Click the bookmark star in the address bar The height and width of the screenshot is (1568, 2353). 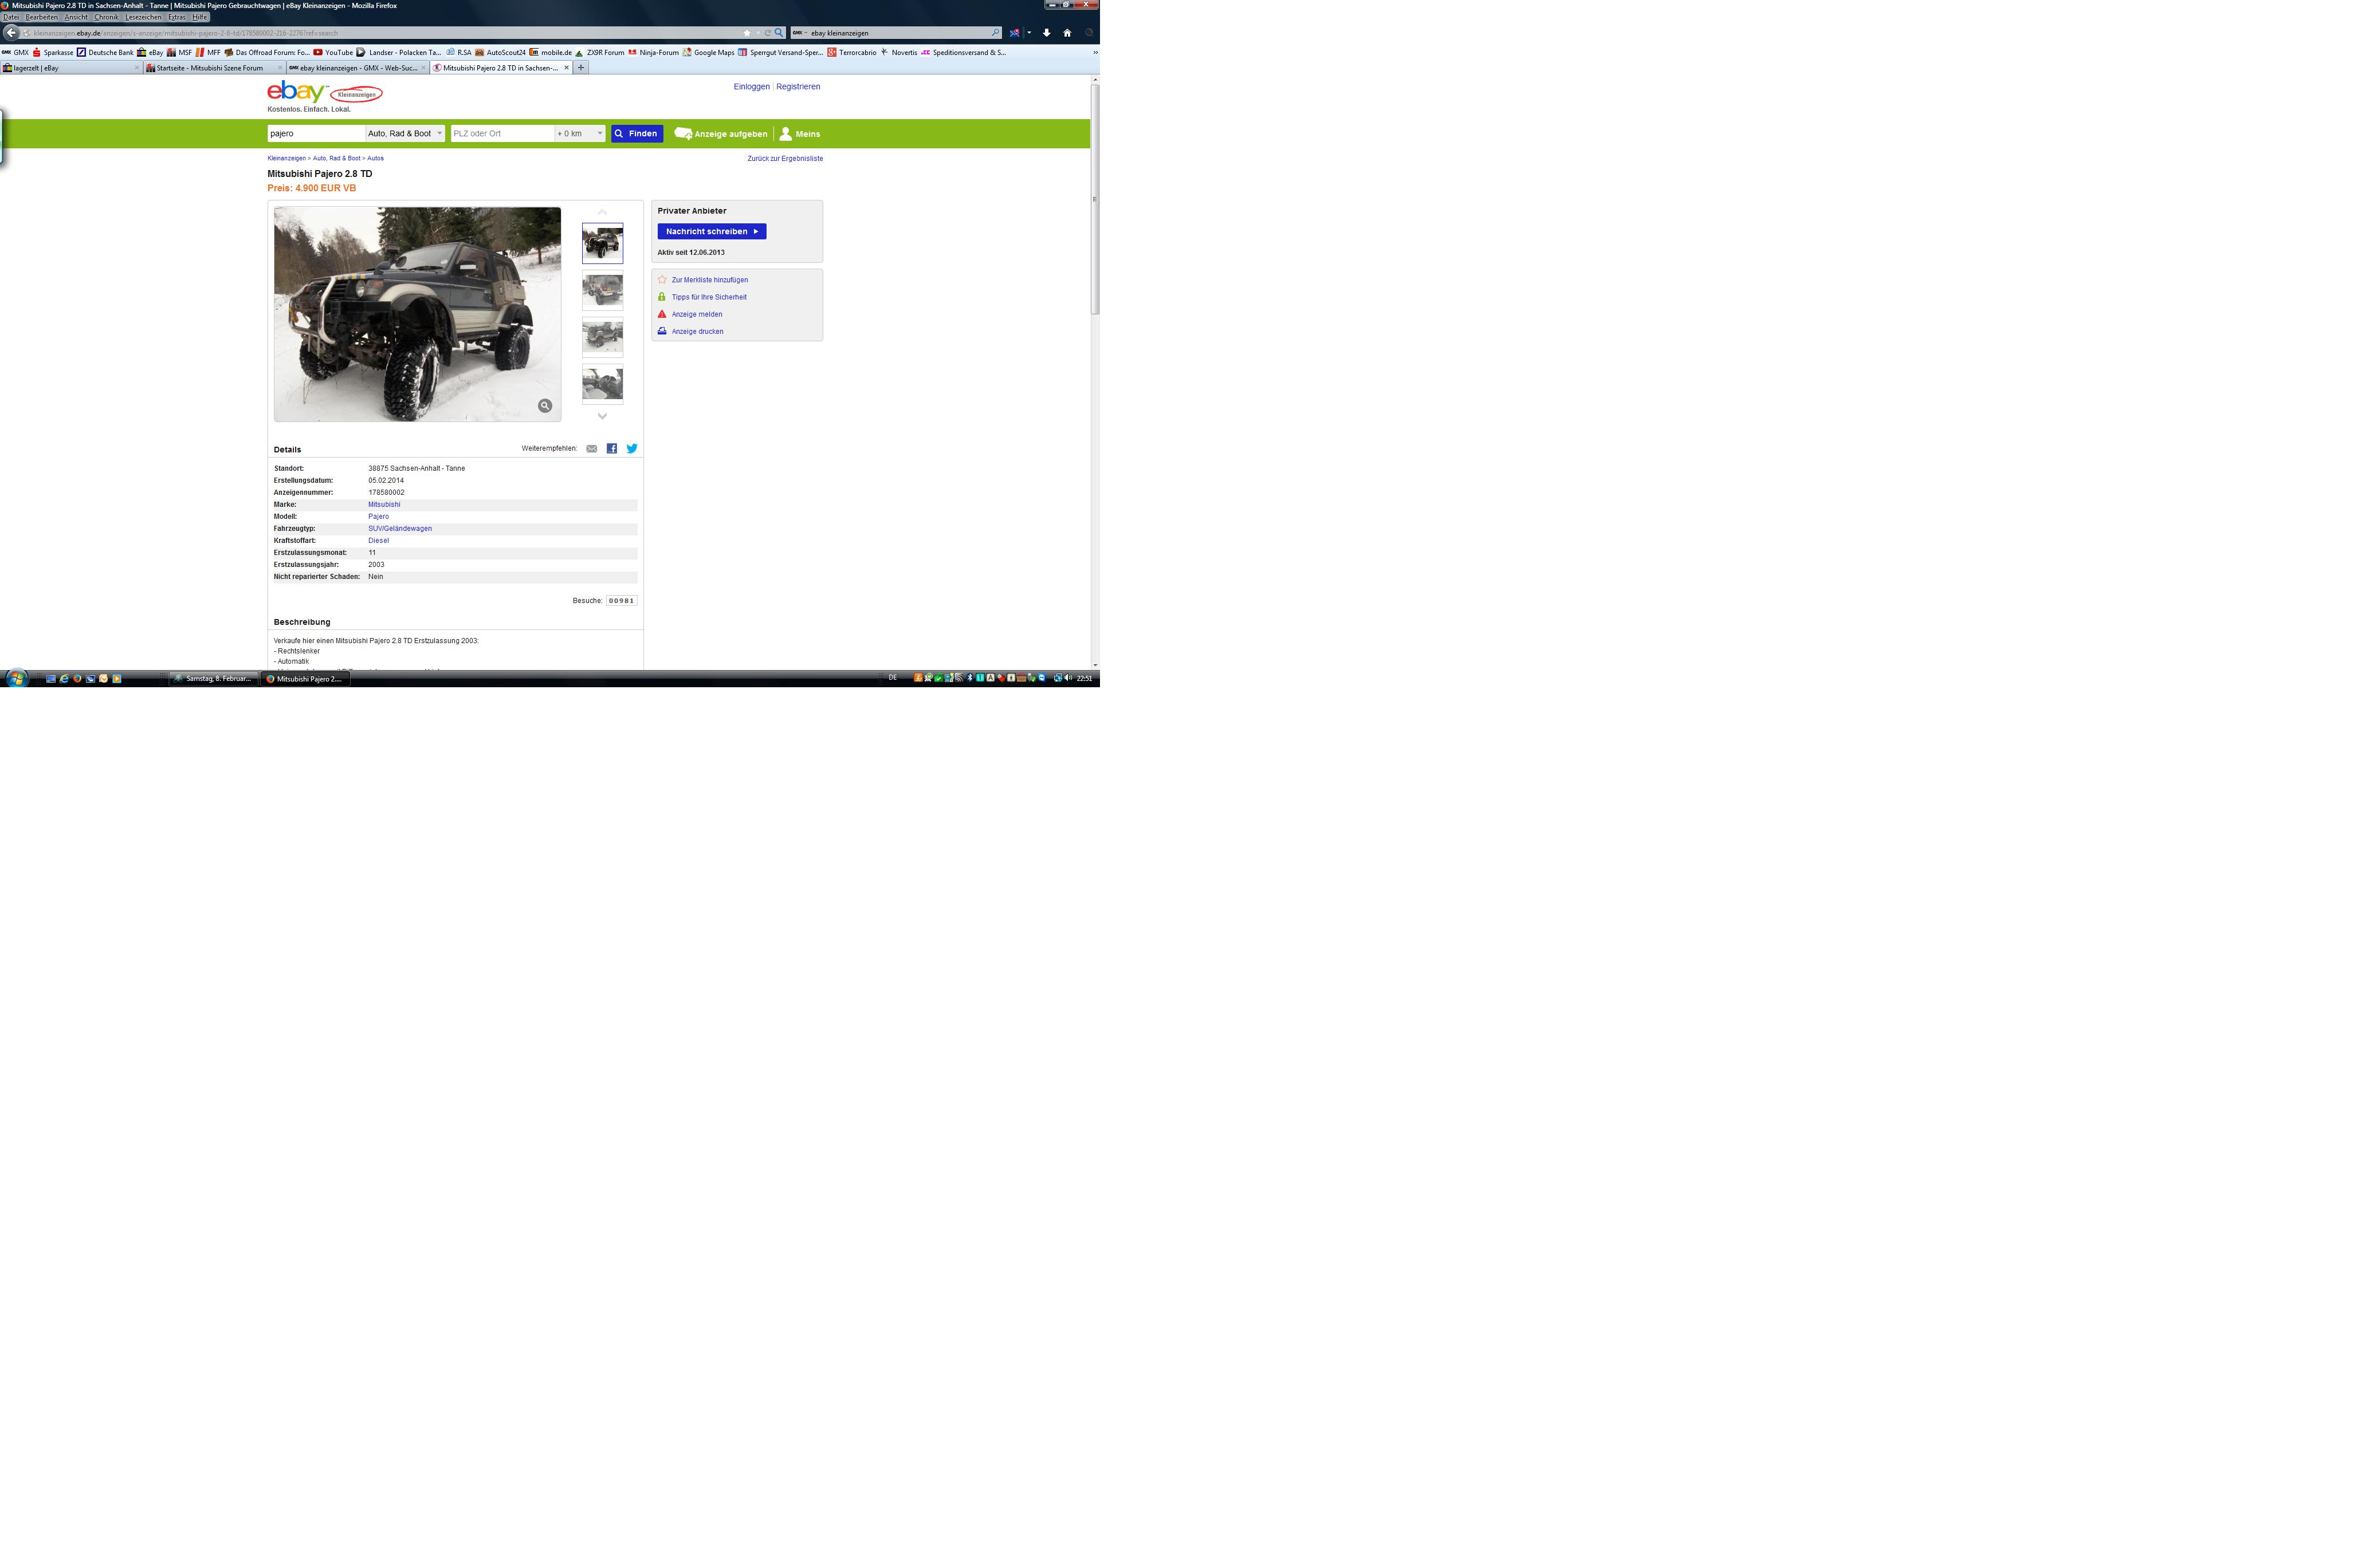point(747,33)
